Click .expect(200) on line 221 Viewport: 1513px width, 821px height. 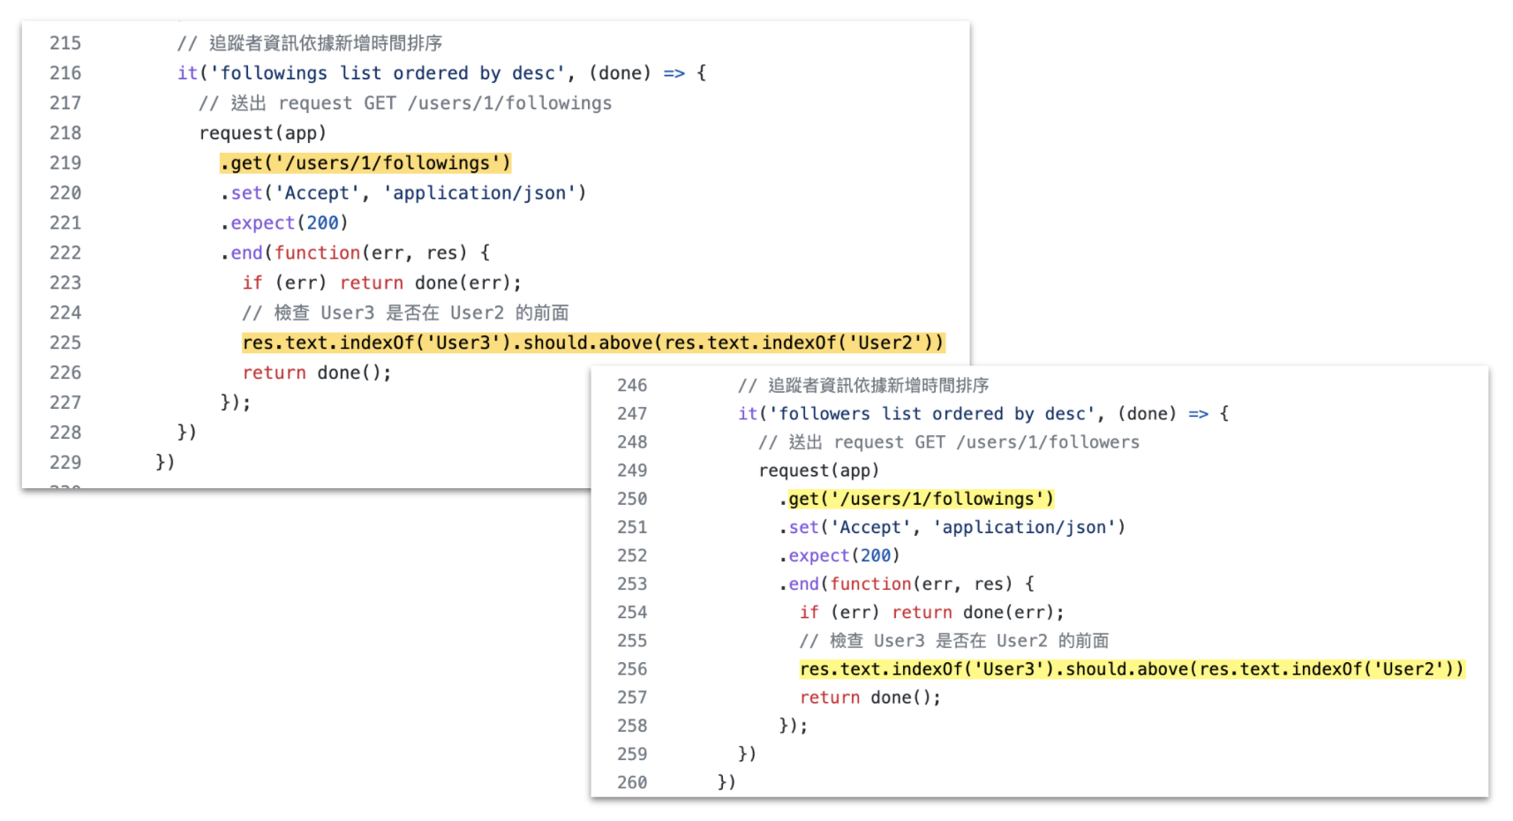pyautogui.click(x=284, y=223)
